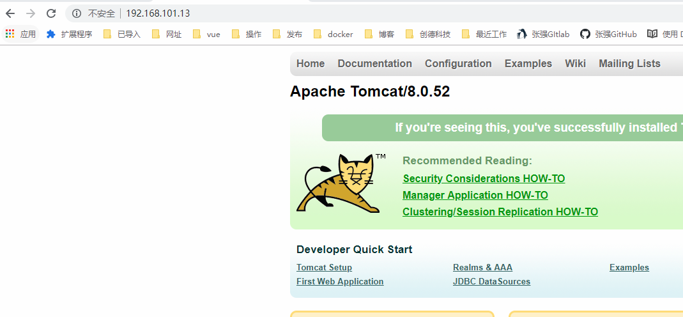Follow the Tomcat Setup link
Viewport: 683px width, 317px height.
pyautogui.click(x=324, y=267)
